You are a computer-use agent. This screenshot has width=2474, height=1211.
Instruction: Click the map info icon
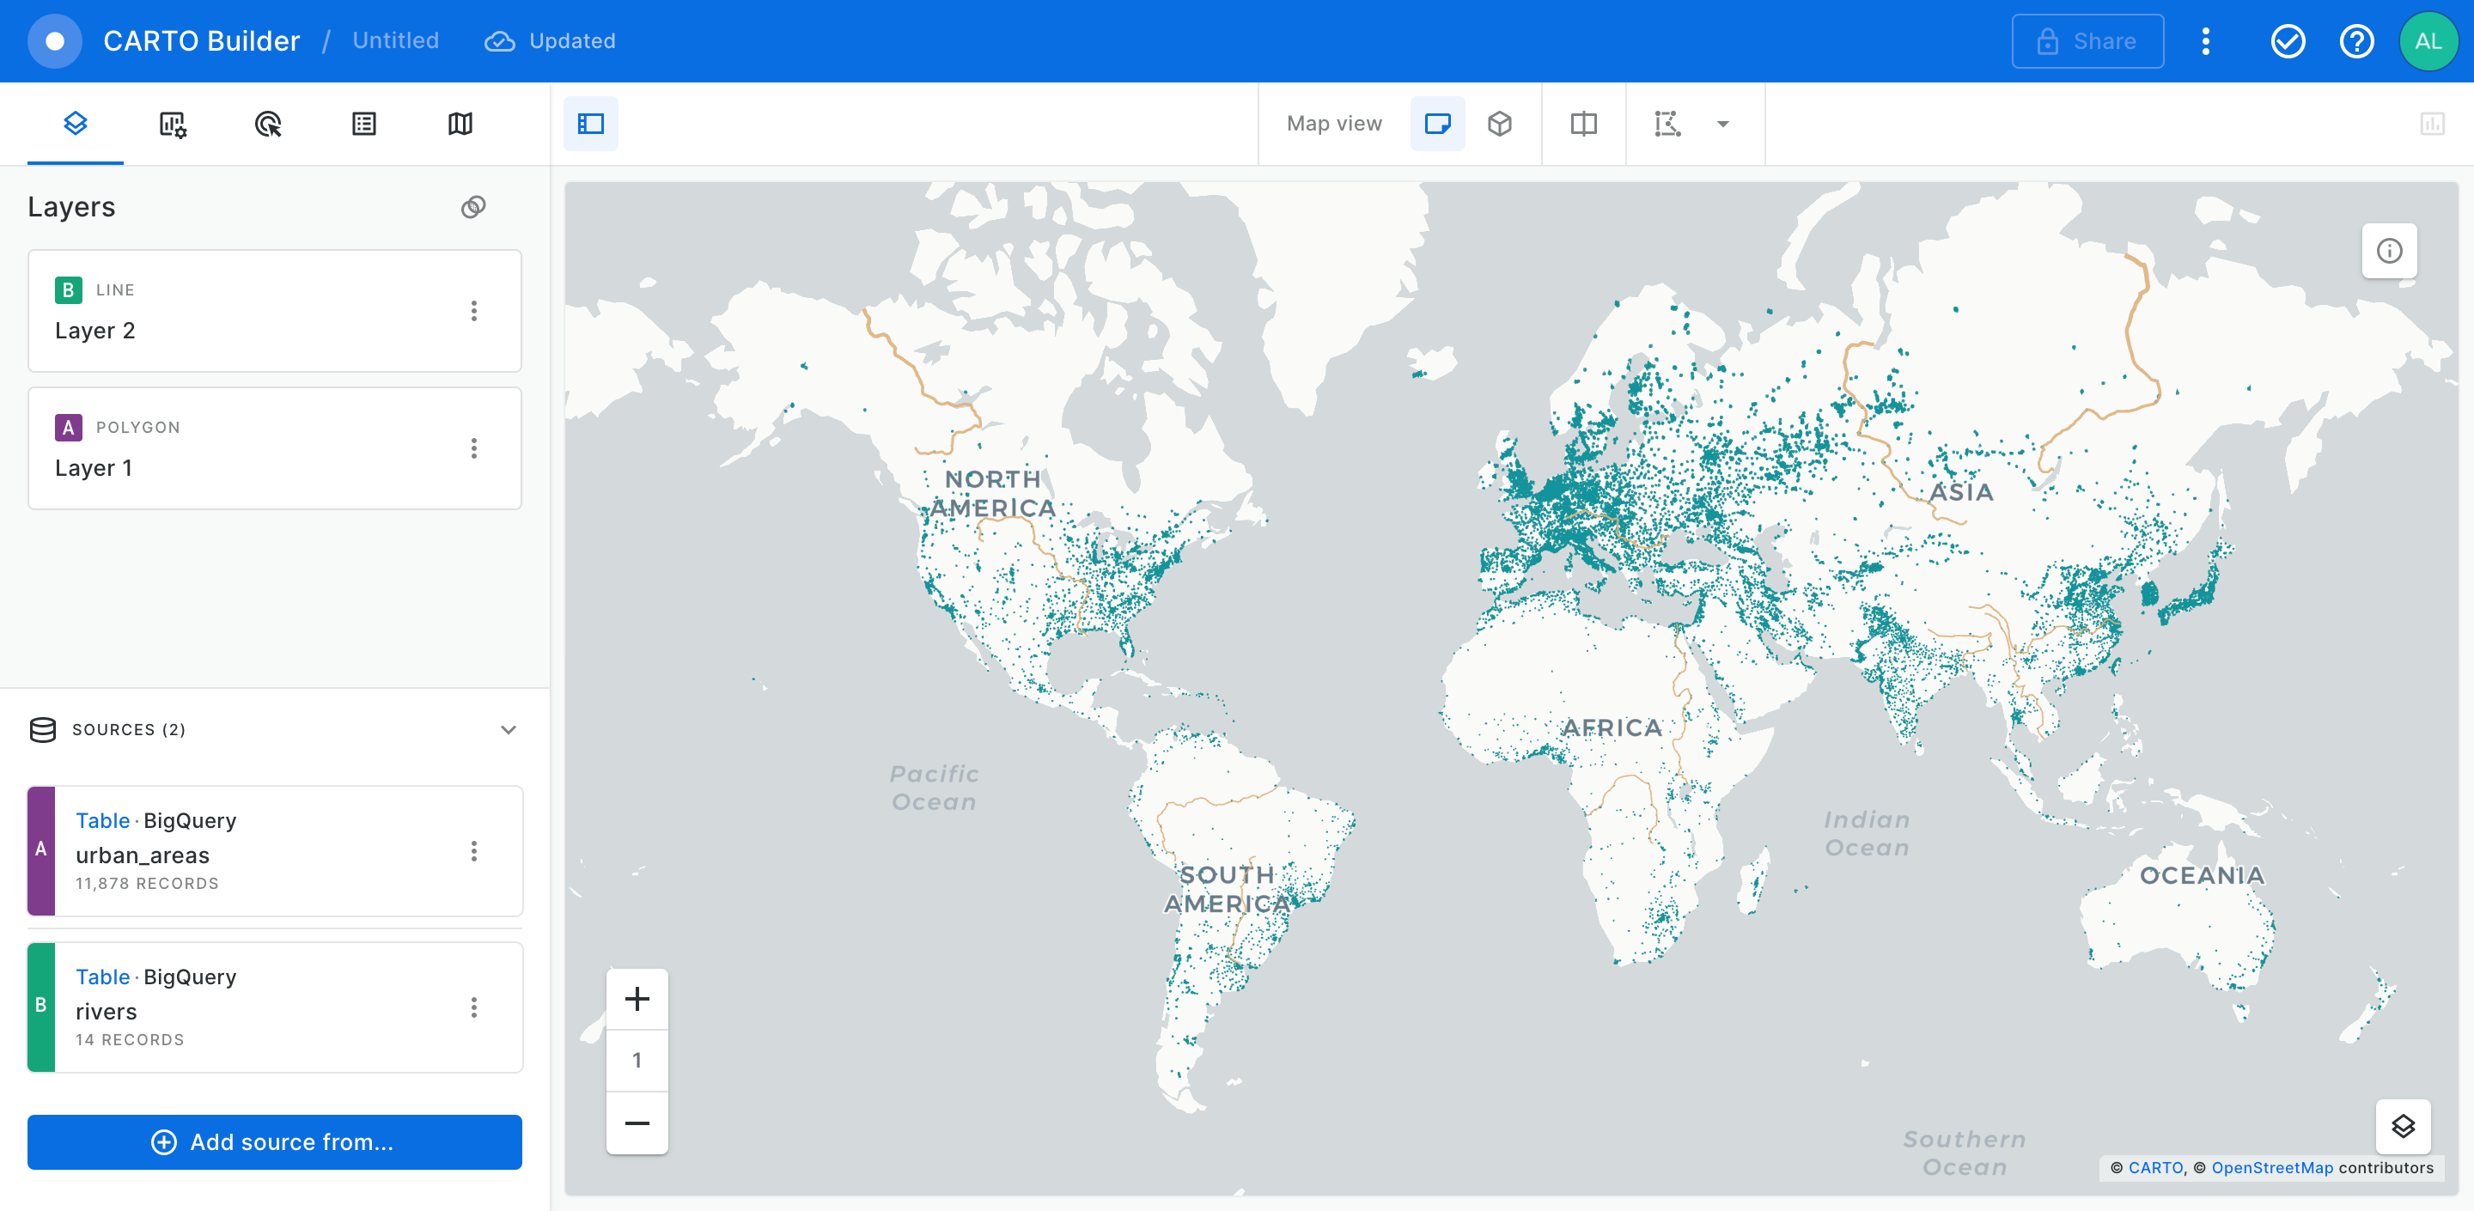tap(2388, 252)
